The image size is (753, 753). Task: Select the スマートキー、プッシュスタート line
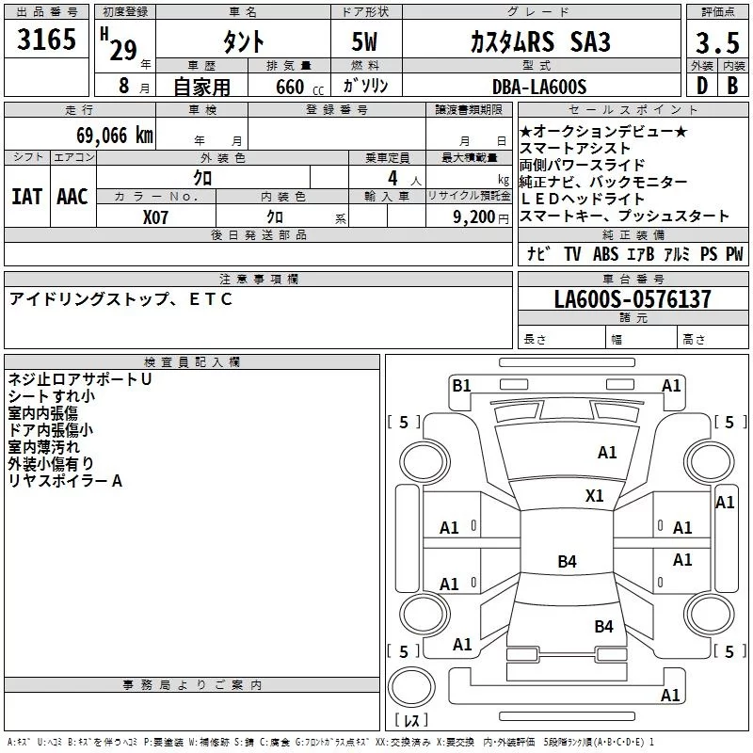(x=624, y=216)
